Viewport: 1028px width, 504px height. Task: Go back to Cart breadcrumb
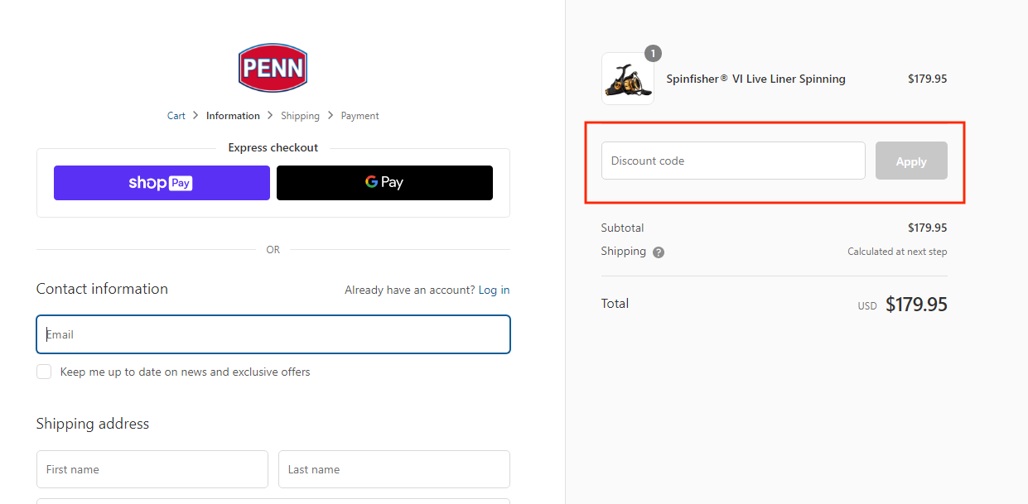[176, 116]
